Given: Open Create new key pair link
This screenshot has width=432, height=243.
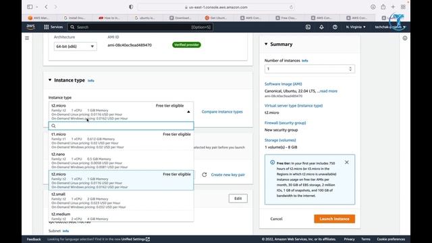Looking at the screenshot, I should [x=228, y=175].
